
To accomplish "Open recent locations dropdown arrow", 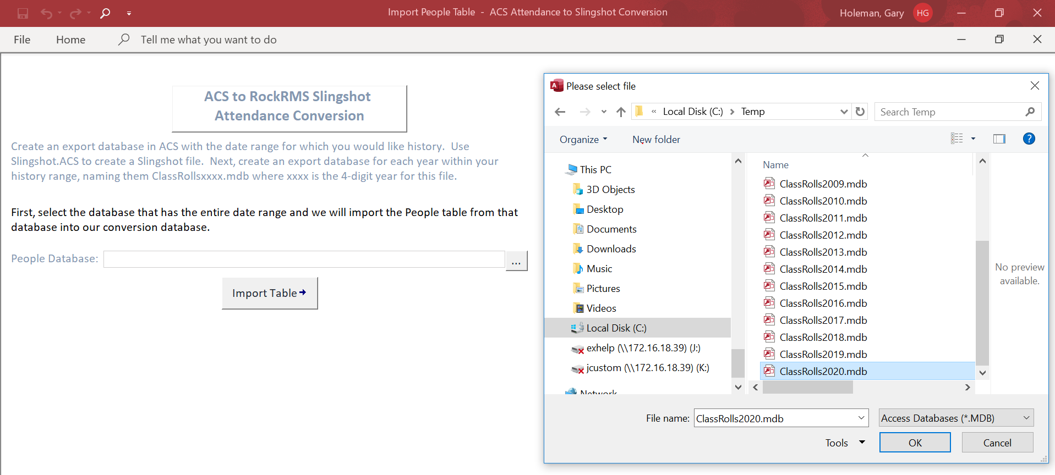I will (604, 112).
